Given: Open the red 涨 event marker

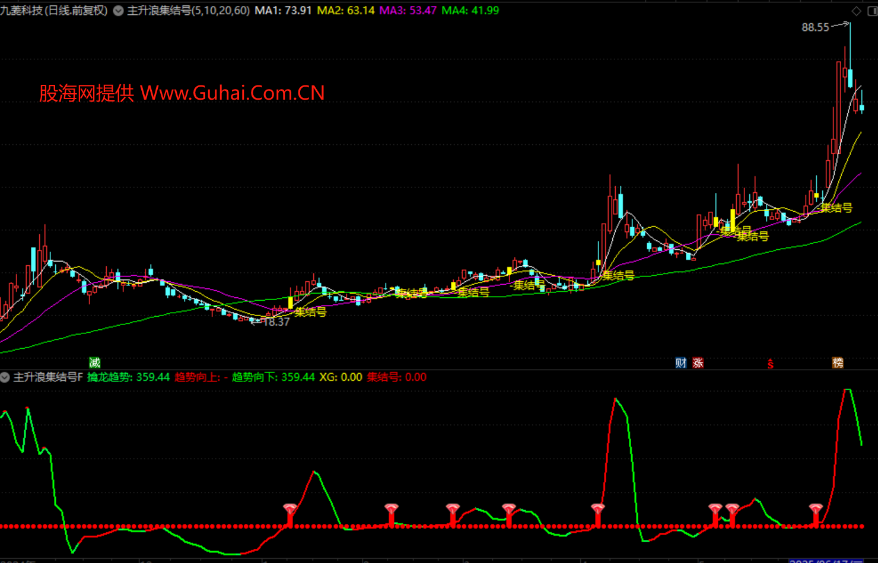Looking at the screenshot, I should pyautogui.click(x=698, y=362).
